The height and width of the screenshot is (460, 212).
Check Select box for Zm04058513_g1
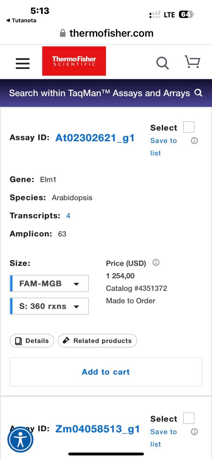[x=189, y=418]
